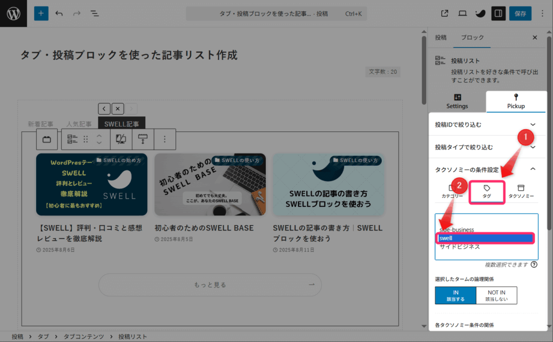Viewport: 553px width, 342px height.
Task: Select the カテゴリー taxonomy option
Action: 452,192
